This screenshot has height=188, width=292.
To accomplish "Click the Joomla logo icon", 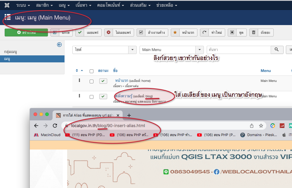I will (7, 5).
